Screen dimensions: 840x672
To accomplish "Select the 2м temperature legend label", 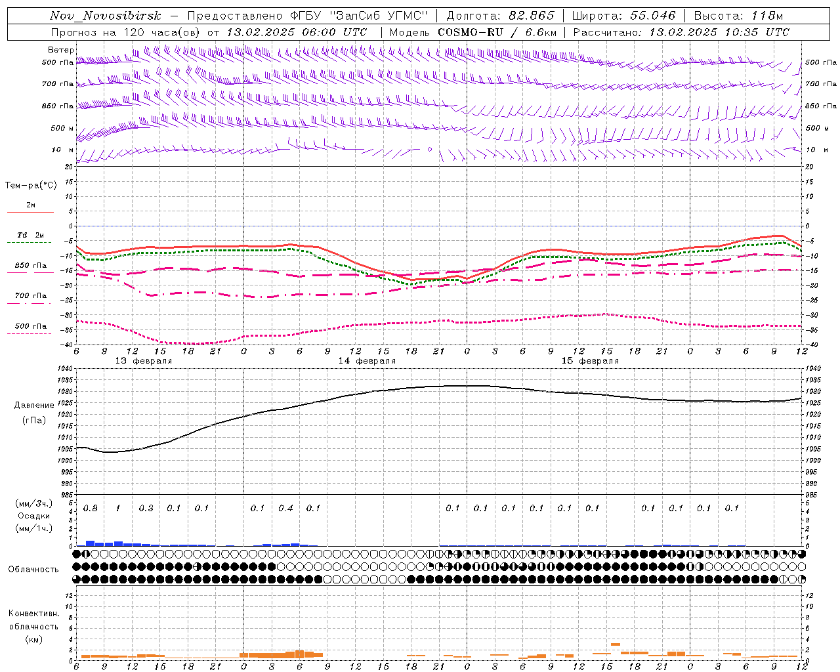I will (31, 205).
